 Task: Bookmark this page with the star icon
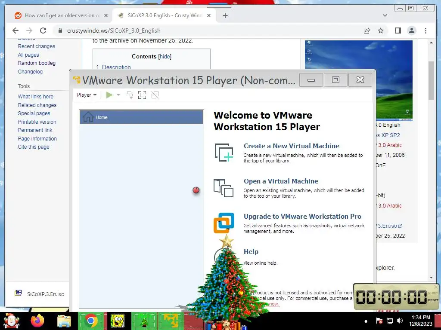[x=381, y=31]
